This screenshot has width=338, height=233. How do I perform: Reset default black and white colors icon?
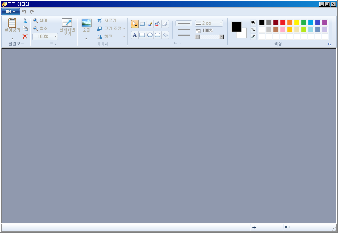253,23
